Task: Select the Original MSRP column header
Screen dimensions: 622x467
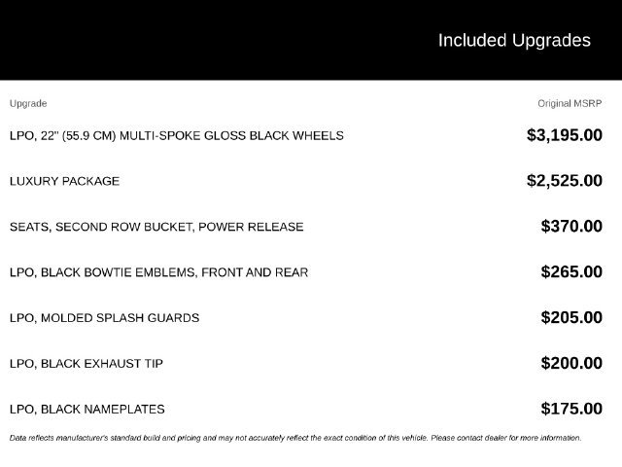Action: (x=570, y=103)
